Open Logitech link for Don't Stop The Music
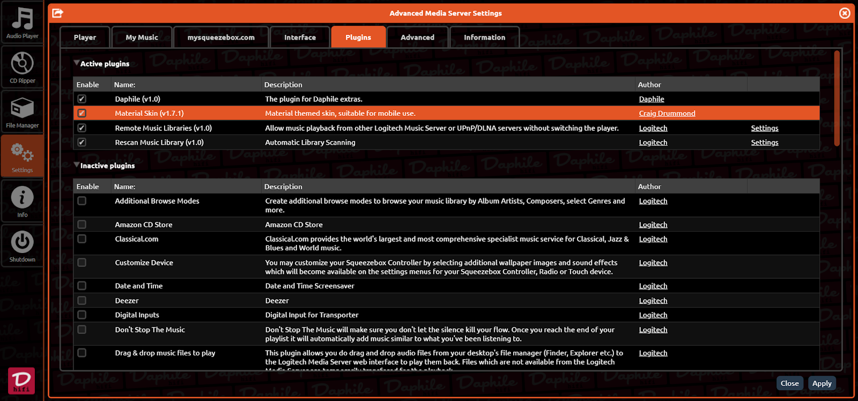 [x=653, y=330]
